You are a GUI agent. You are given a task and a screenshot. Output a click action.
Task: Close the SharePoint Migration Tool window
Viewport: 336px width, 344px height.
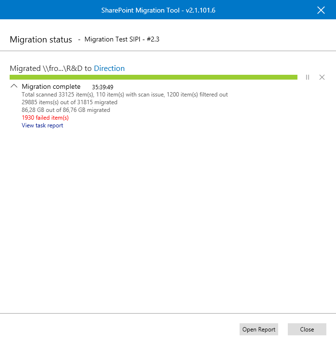321,10
